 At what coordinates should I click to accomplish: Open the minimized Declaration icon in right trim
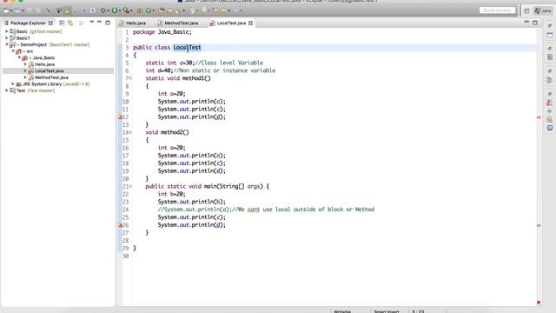pos(549,120)
